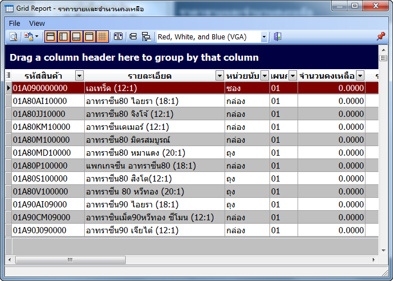Click the collapse all groups icon
Image resolution: width=393 pixels, height=281 pixels.
coord(134,37)
